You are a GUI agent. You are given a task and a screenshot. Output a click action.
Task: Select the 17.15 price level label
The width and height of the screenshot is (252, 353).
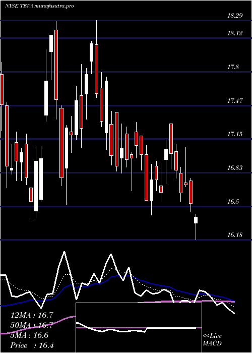(235, 134)
